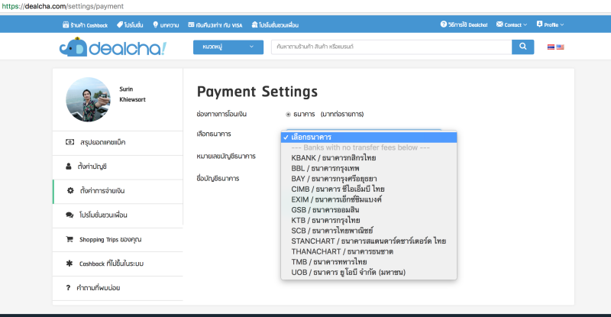Screen dimensions: 611x317
Task: Click the help circle icon in top bar
Action: coord(444,24)
